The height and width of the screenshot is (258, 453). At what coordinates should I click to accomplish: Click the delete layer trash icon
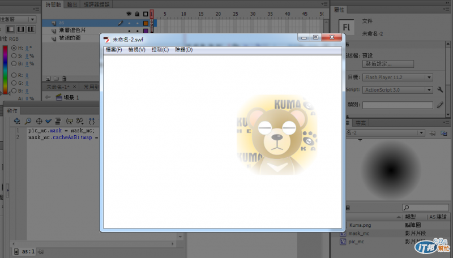(64, 79)
